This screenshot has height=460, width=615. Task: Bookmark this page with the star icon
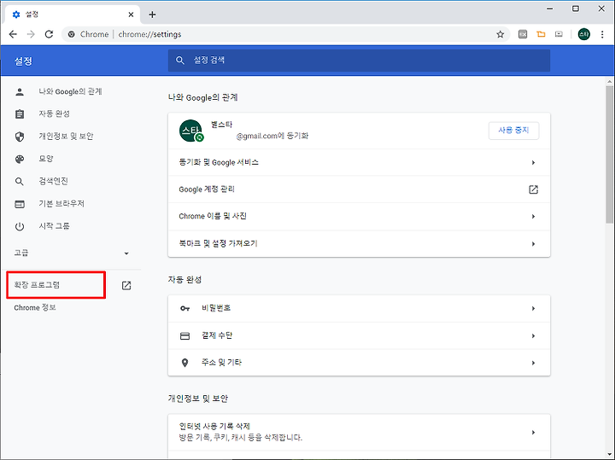pyautogui.click(x=500, y=34)
